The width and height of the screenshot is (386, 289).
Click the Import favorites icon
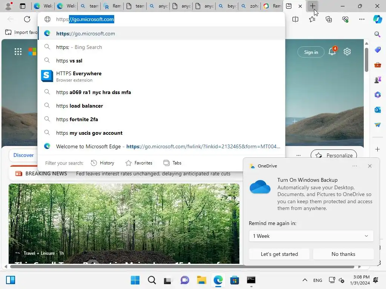click(8, 32)
